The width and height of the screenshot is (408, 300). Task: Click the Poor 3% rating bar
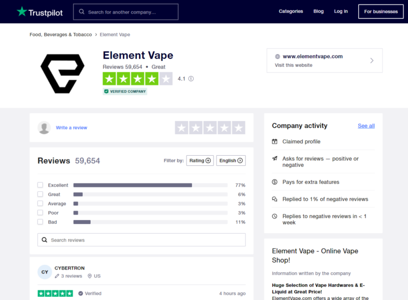click(x=150, y=213)
